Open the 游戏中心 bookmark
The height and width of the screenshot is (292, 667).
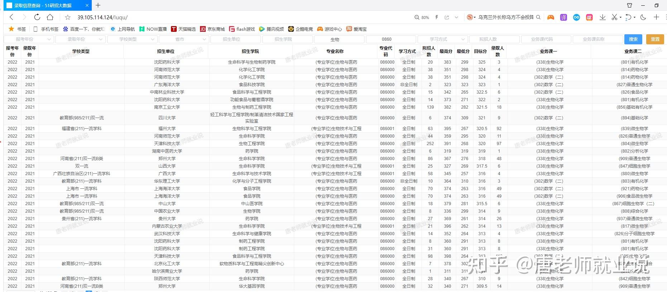[329, 29]
